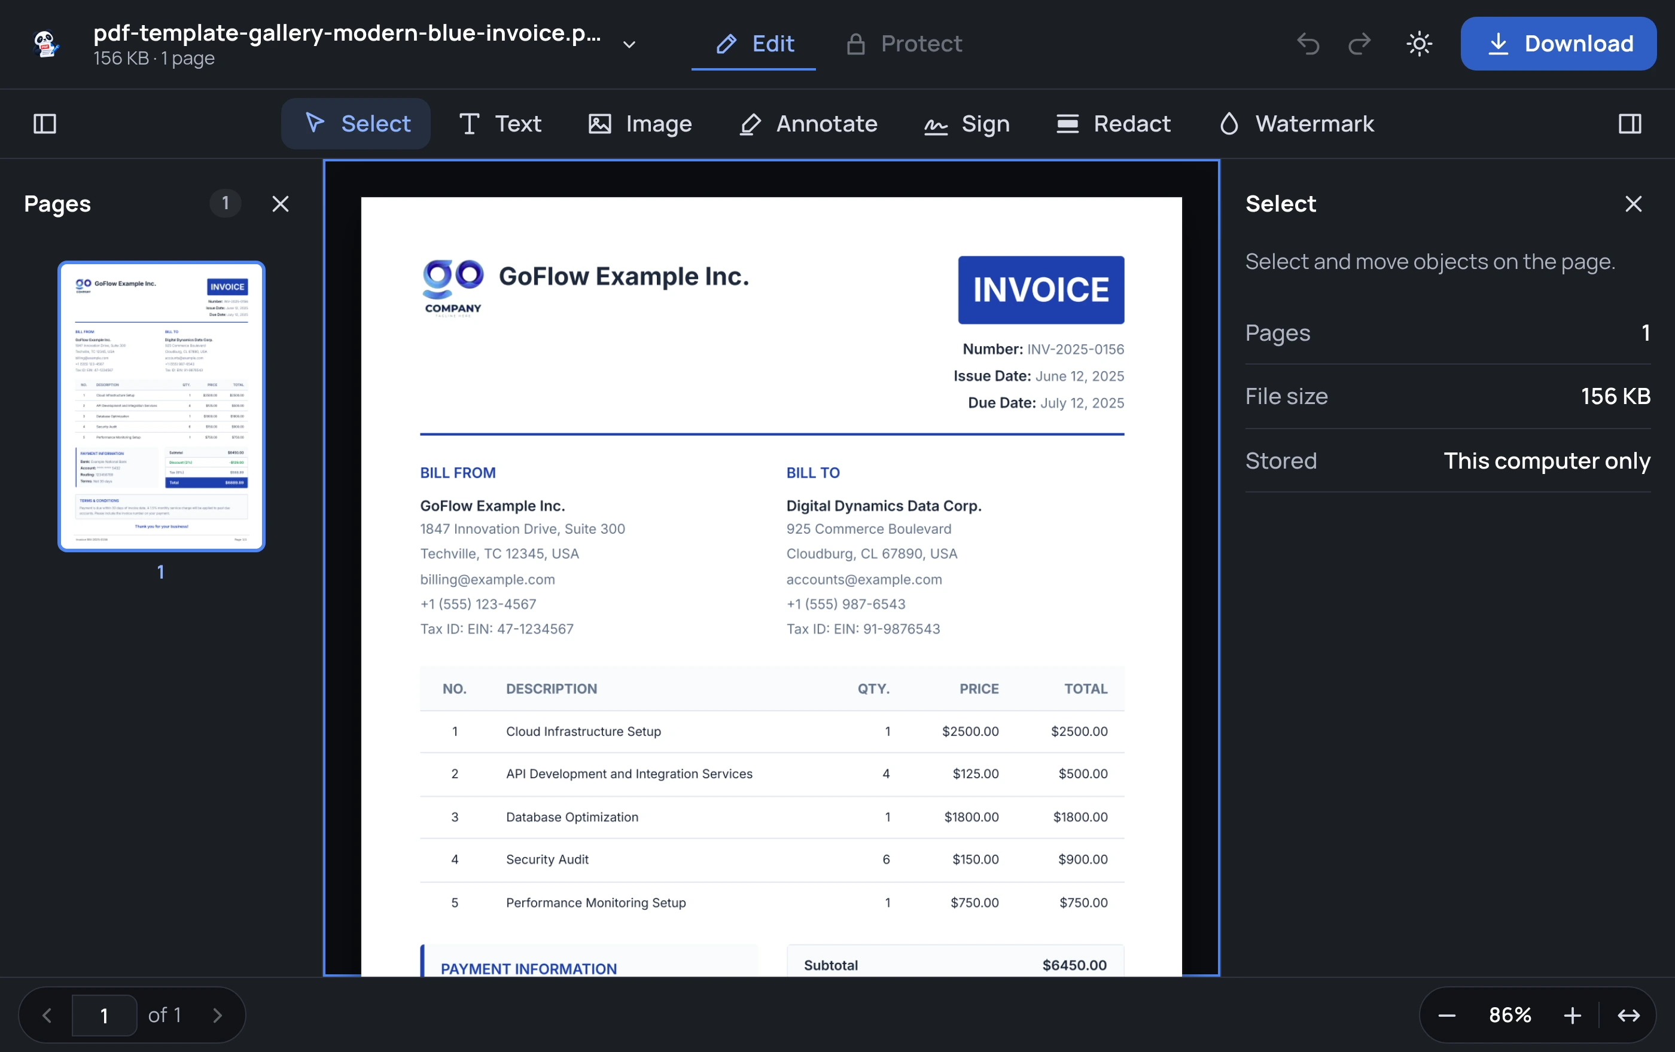Click page count badge in Pages panel
This screenshot has height=1052, width=1675.
coord(225,203)
